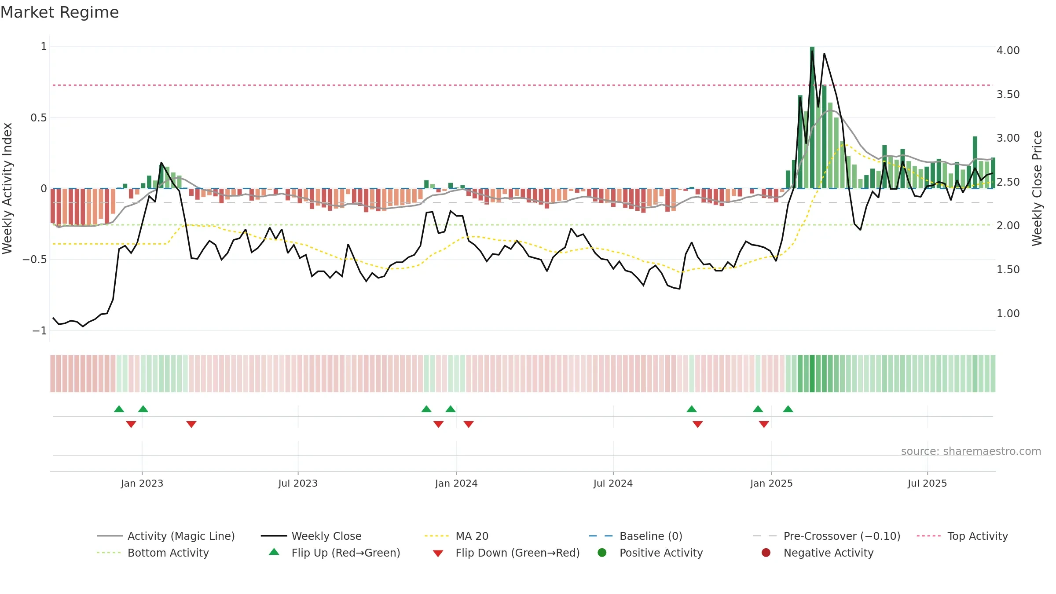
Task: Toggle Weekly Close legend entry
Action: pyautogui.click(x=311, y=536)
